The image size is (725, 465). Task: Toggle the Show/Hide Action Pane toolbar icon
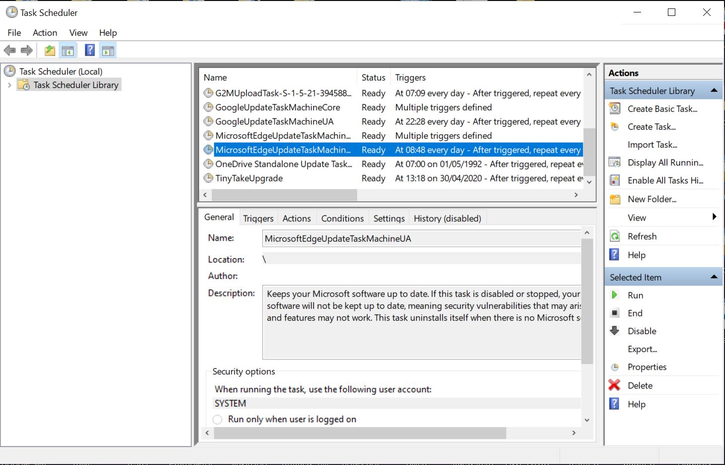pyautogui.click(x=108, y=50)
